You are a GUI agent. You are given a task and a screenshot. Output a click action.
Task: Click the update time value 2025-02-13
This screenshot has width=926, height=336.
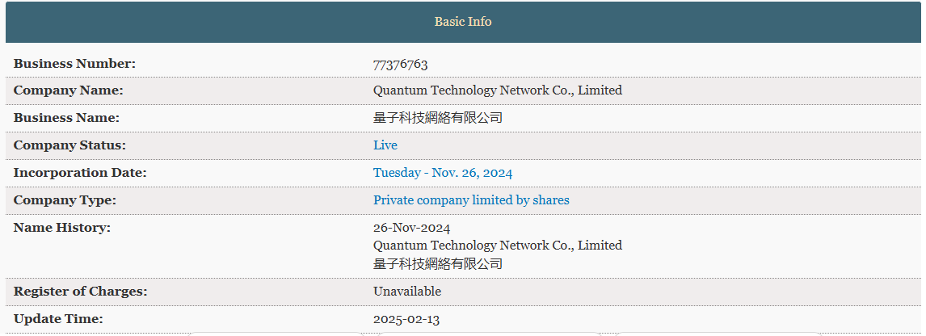point(406,319)
